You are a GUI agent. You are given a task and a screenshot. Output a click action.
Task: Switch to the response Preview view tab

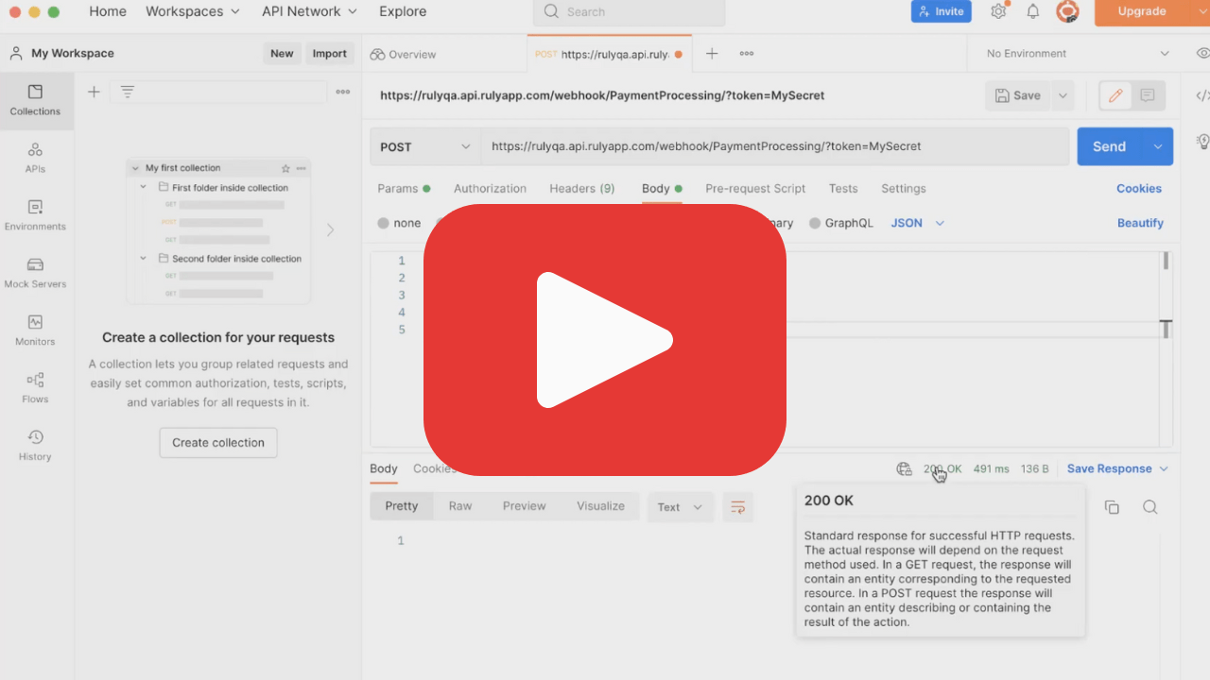(x=525, y=506)
